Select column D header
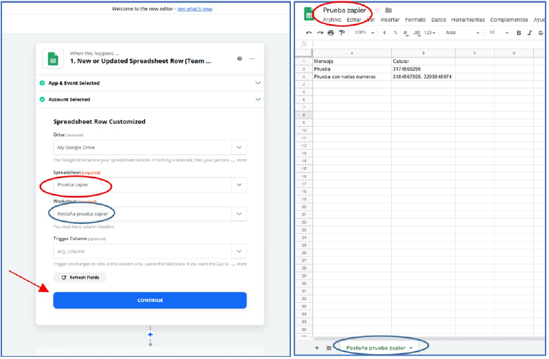This screenshot has width=549, height=359. [514, 53]
